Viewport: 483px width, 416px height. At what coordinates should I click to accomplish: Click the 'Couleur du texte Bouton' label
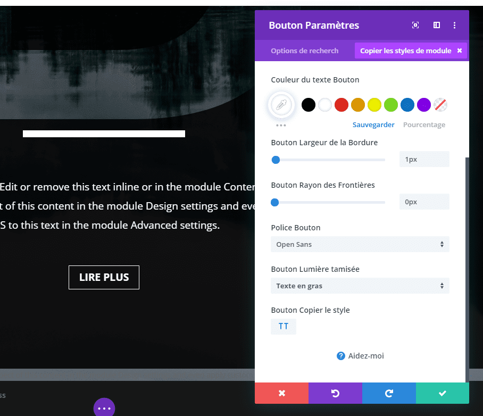[315, 80]
